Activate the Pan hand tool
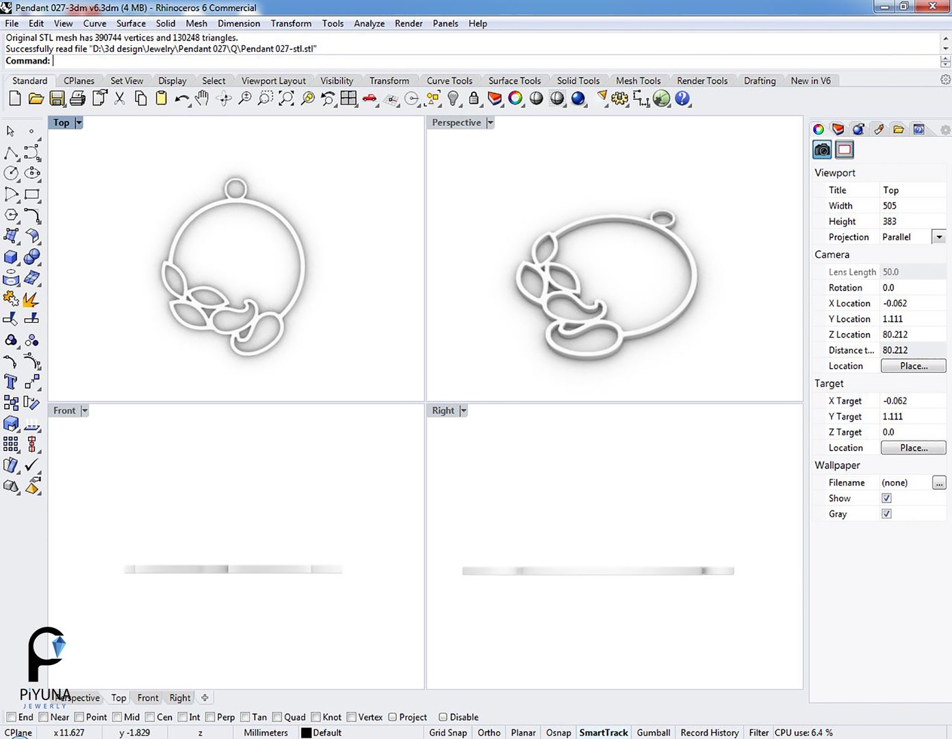Screen dimensions: 952x739 pyautogui.click(x=202, y=99)
